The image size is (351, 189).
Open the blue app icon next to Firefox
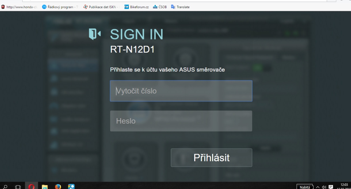(71, 186)
